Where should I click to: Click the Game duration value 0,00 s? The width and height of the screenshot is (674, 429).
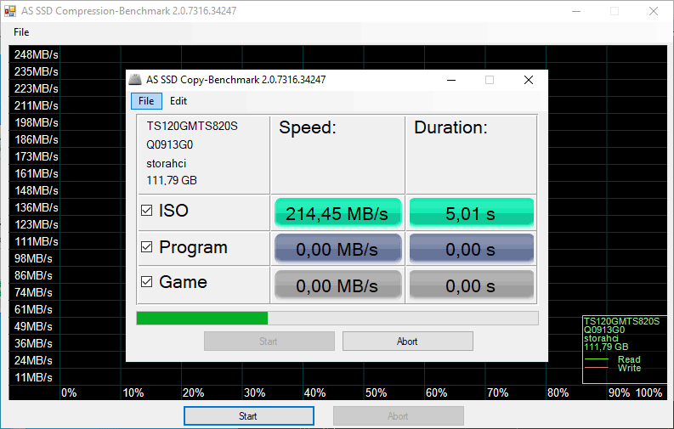[x=471, y=285]
